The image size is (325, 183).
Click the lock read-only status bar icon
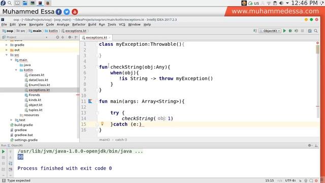300,181
